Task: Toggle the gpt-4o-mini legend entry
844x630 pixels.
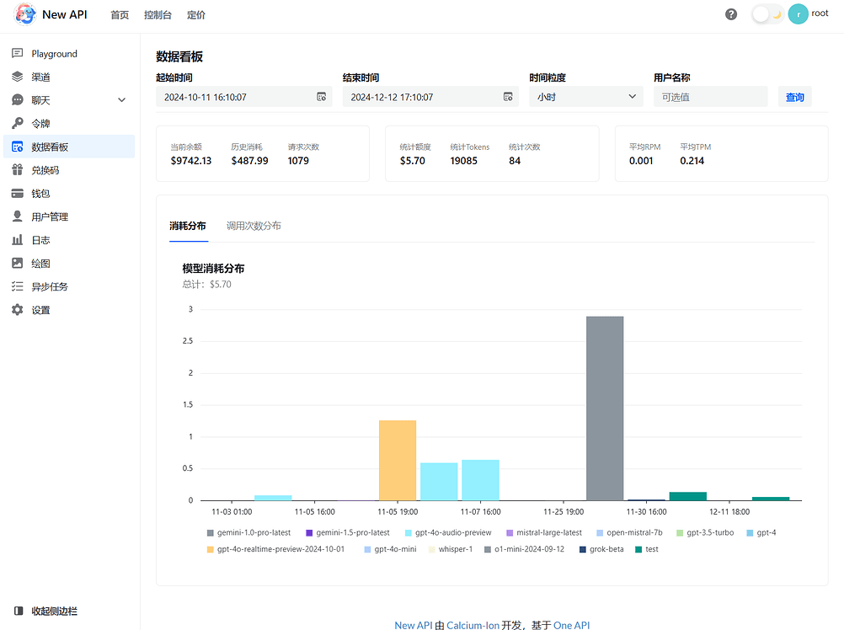Action: coord(390,549)
